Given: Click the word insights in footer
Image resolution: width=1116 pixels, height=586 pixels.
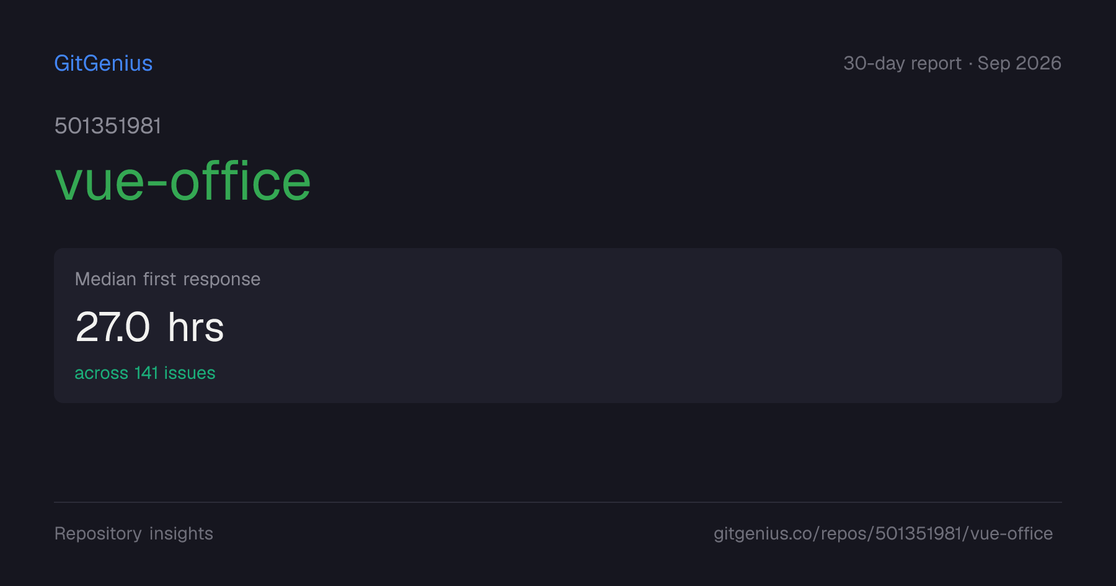Looking at the screenshot, I should coord(181,533).
